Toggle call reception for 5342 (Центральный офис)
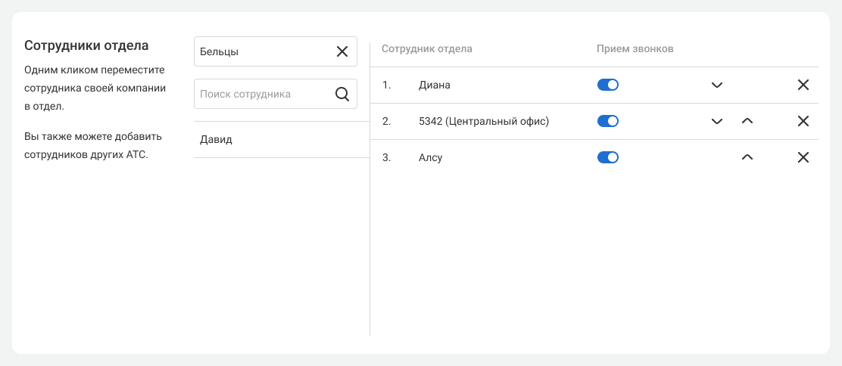 point(608,121)
